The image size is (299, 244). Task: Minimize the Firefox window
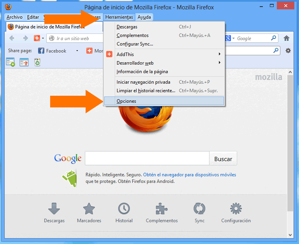point(261,6)
